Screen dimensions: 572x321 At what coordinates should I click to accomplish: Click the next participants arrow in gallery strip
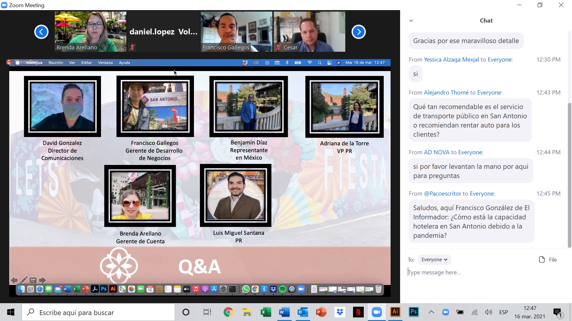[x=358, y=32]
